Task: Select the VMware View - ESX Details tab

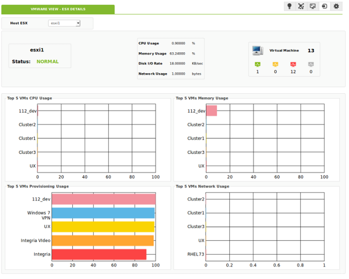Action: 58,9
